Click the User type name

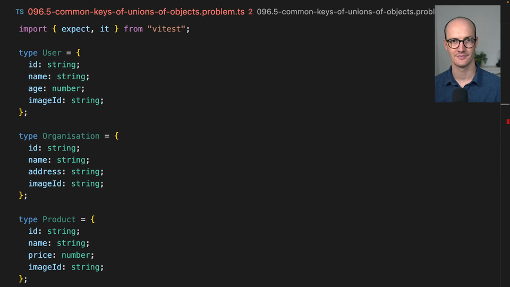[52, 53]
